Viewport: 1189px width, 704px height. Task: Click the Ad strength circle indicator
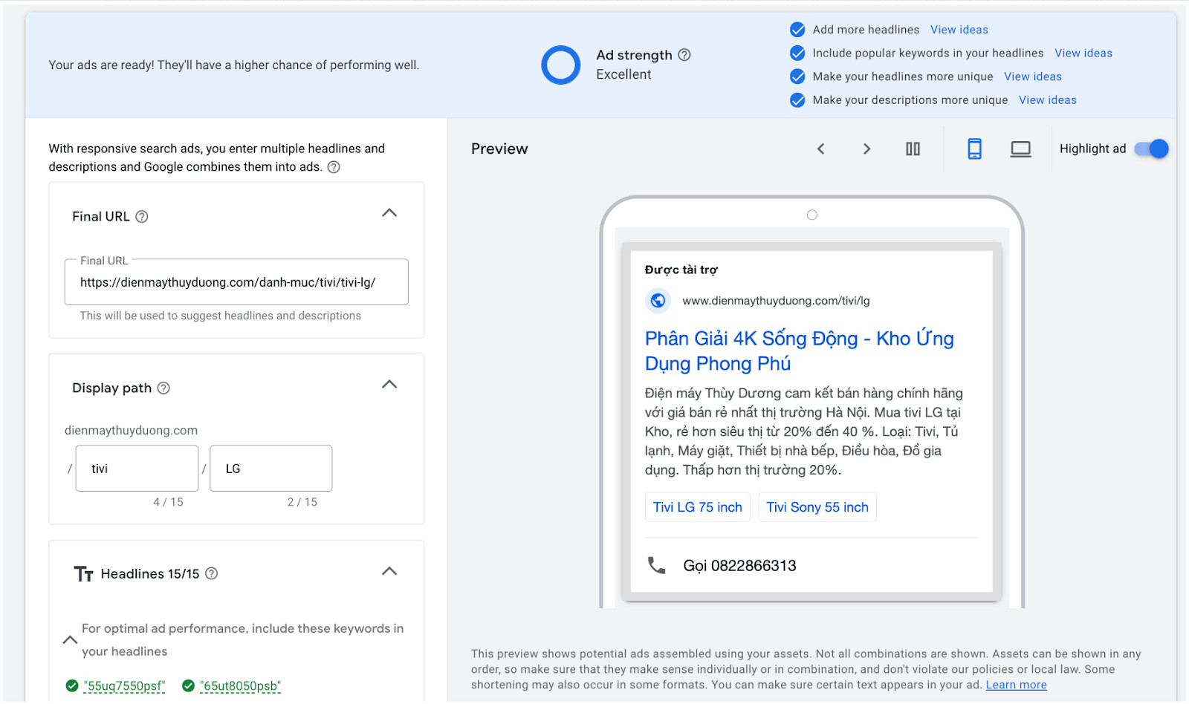pyautogui.click(x=561, y=65)
